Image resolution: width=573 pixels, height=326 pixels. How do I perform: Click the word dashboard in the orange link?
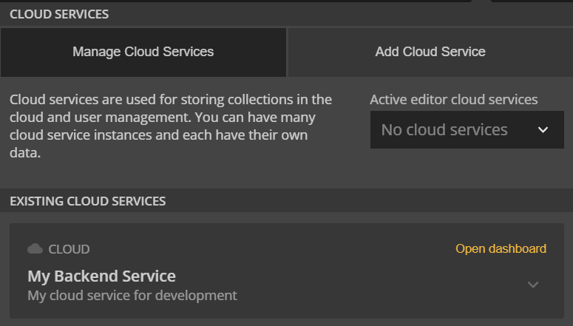[518, 248]
